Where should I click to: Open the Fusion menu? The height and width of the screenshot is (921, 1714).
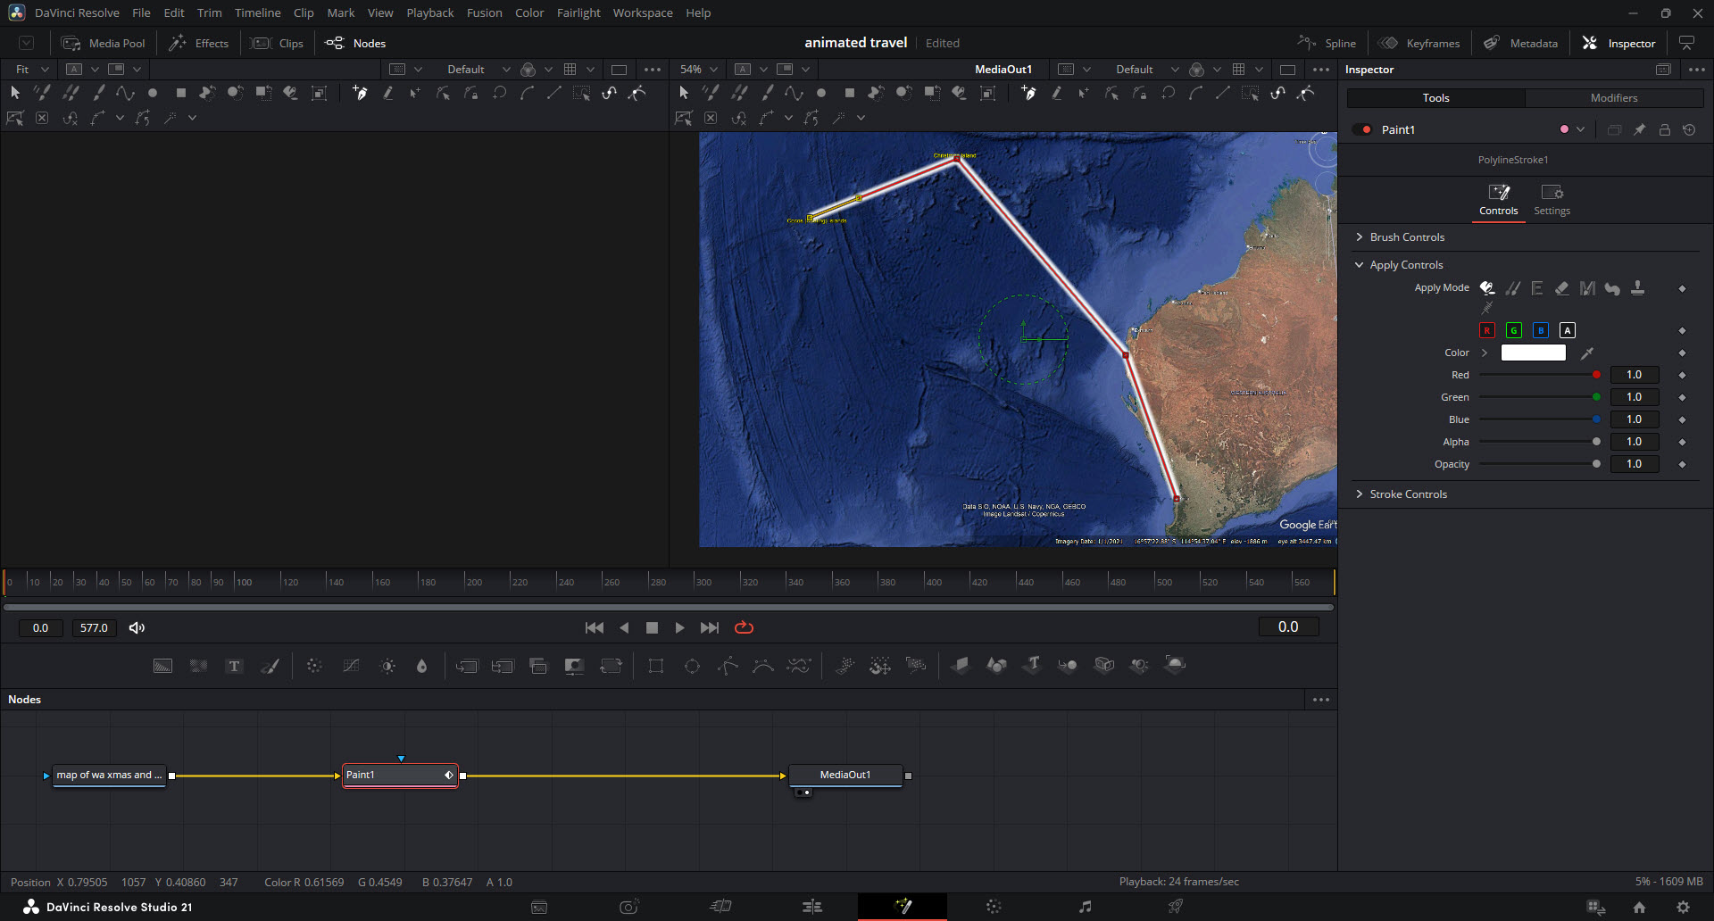[x=484, y=13]
